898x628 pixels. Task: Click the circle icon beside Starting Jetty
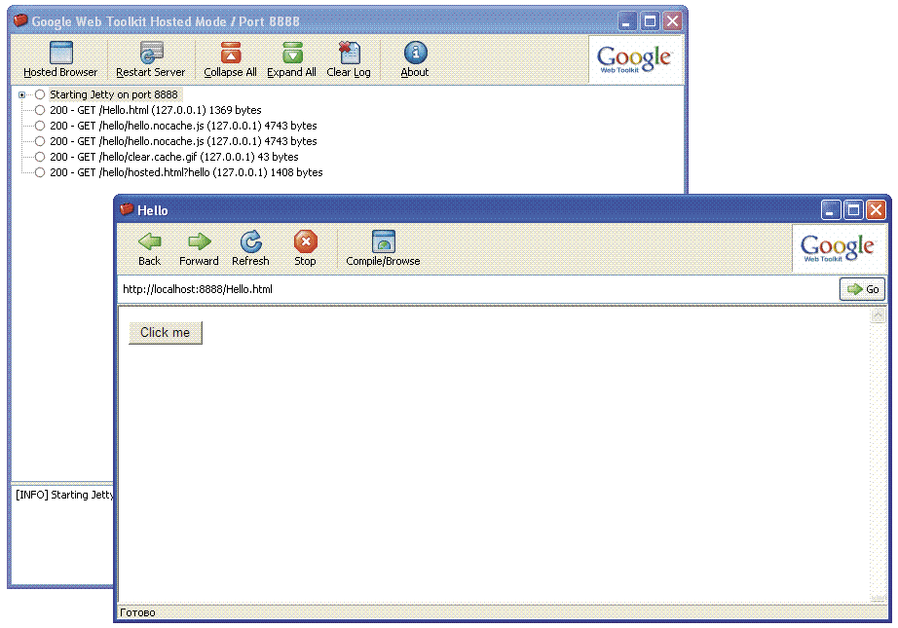(40, 94)
